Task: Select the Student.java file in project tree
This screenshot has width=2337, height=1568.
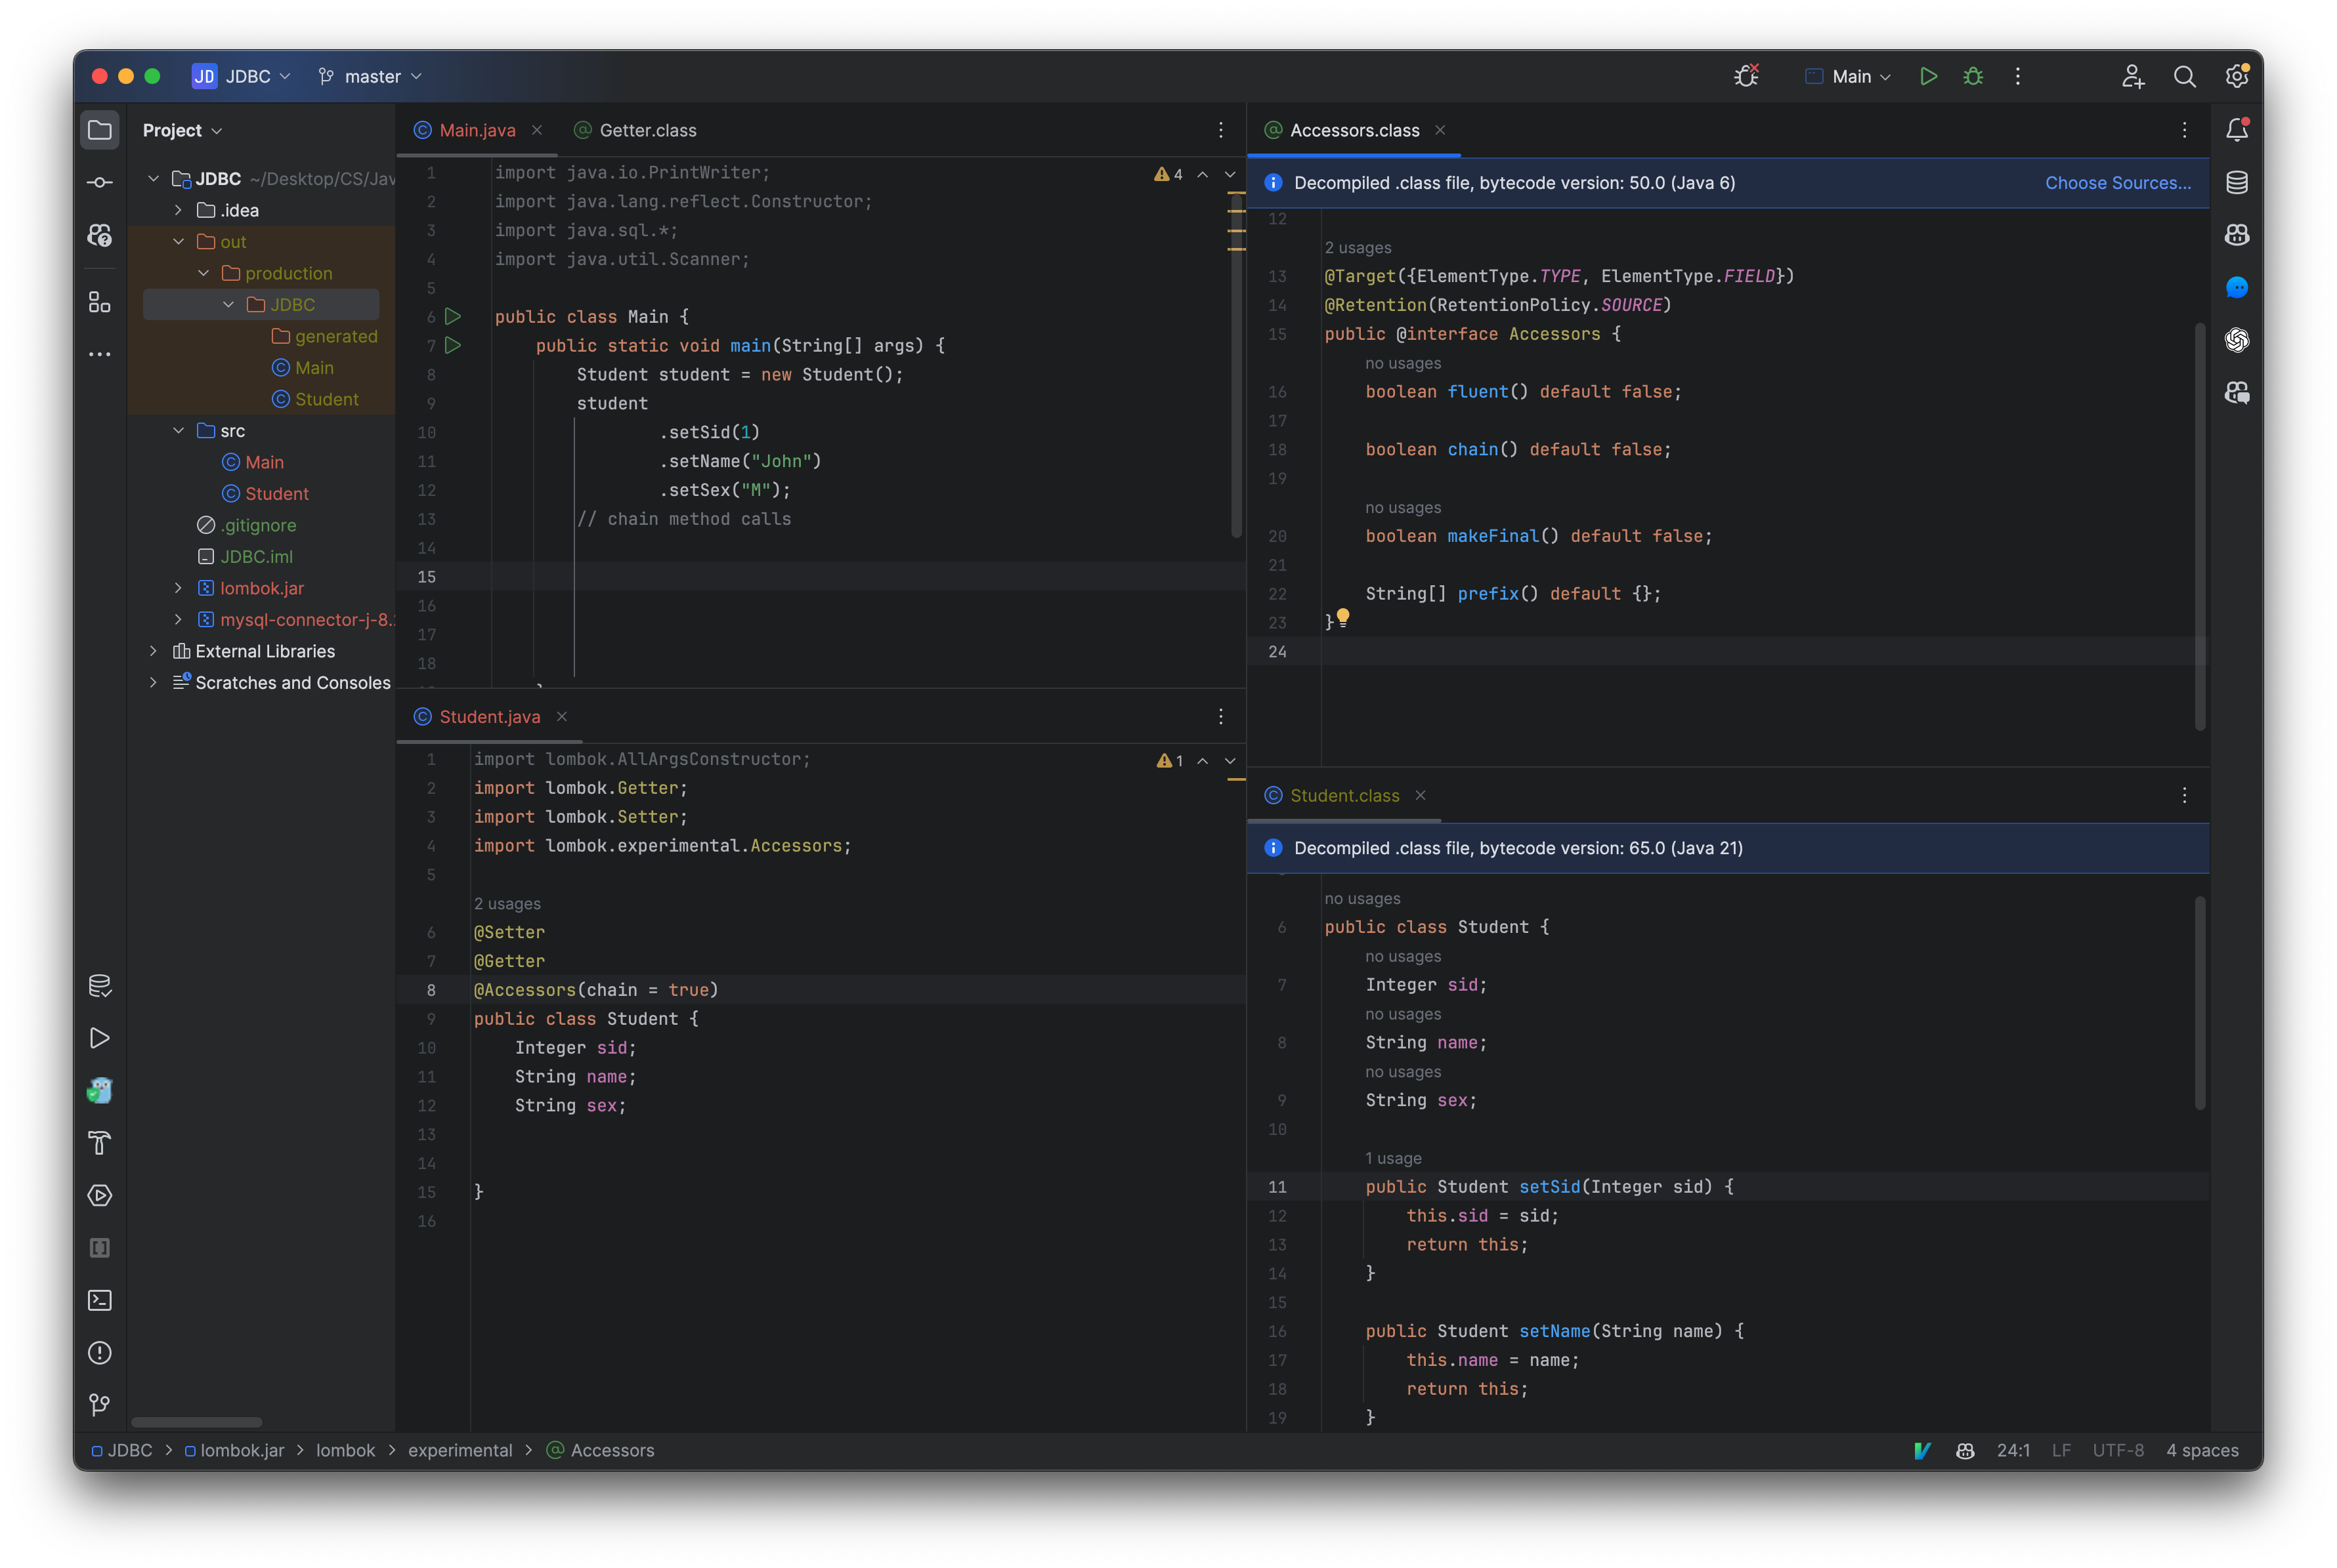Action: pos(275,492)
